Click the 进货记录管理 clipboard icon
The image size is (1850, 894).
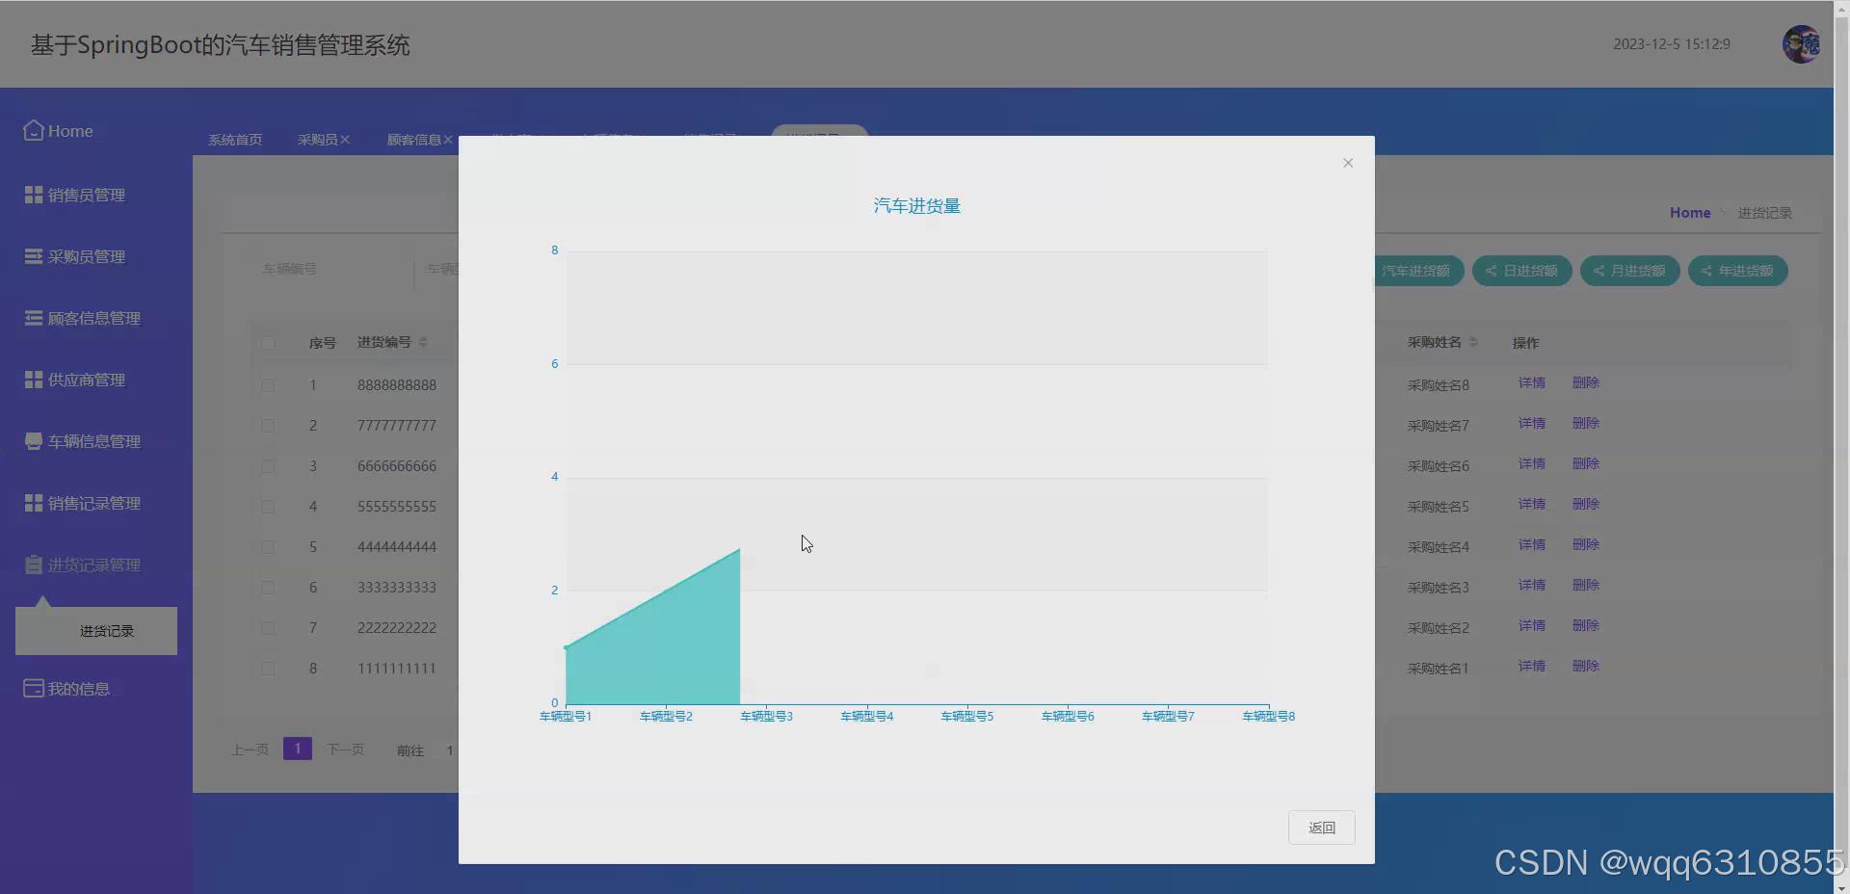click(34, 565)
